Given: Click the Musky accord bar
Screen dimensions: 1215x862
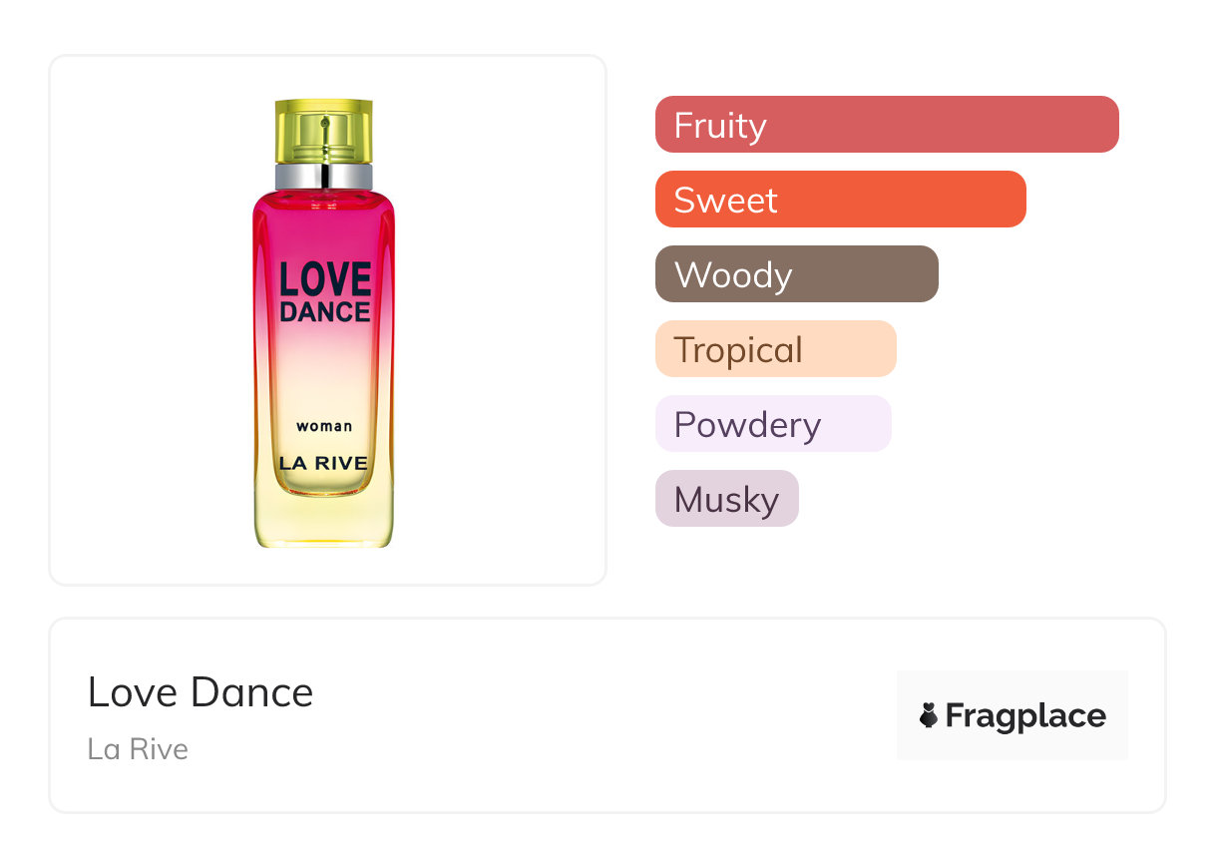Looking at the screenshot, I should [x=726, y=499].
